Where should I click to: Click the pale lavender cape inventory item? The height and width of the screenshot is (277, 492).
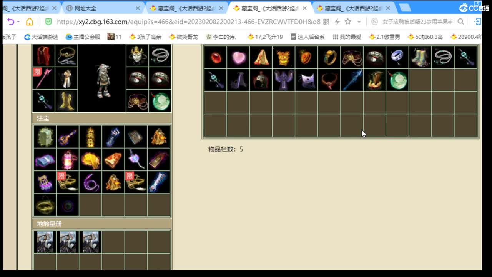pos(306,80)
